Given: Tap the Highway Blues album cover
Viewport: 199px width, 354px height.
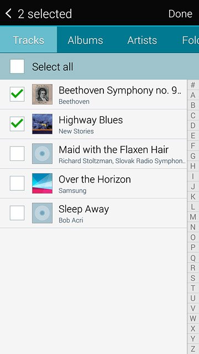Looking at the screenshot, I should 42,124.
